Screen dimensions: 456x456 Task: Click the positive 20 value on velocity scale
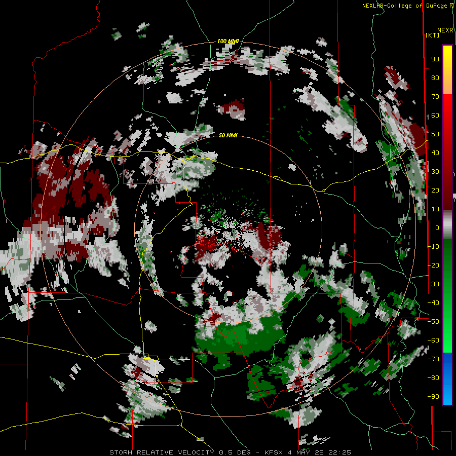coord(435,190)
